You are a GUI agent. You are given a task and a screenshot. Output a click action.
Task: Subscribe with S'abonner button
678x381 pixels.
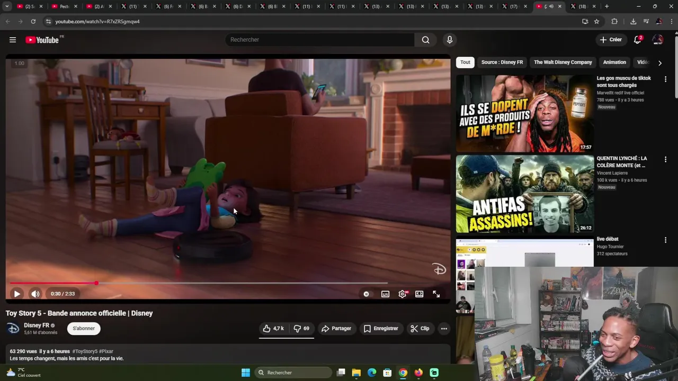[x=84, y=329]
